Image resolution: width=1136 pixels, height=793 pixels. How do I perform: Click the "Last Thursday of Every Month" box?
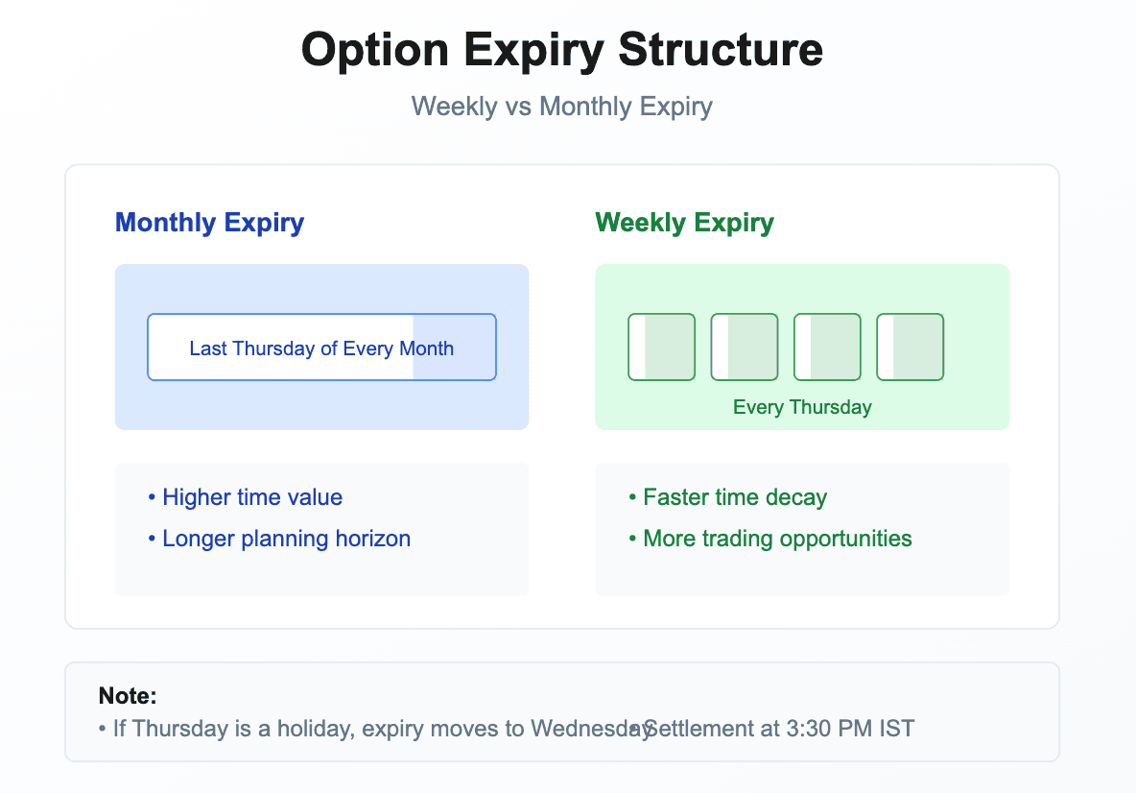320,348
